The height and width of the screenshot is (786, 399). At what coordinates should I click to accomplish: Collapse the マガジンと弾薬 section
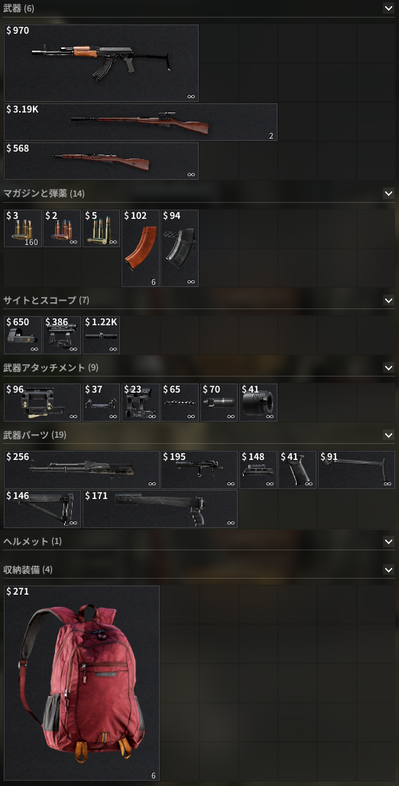click(x=388, y=194)
